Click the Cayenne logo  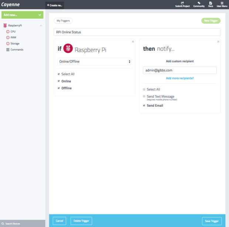coord(10,4)
